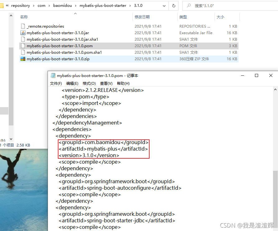Select file mybatis-plus-boot-starter-3.1.0.zip
278x231 pixels.
[58, 59]
